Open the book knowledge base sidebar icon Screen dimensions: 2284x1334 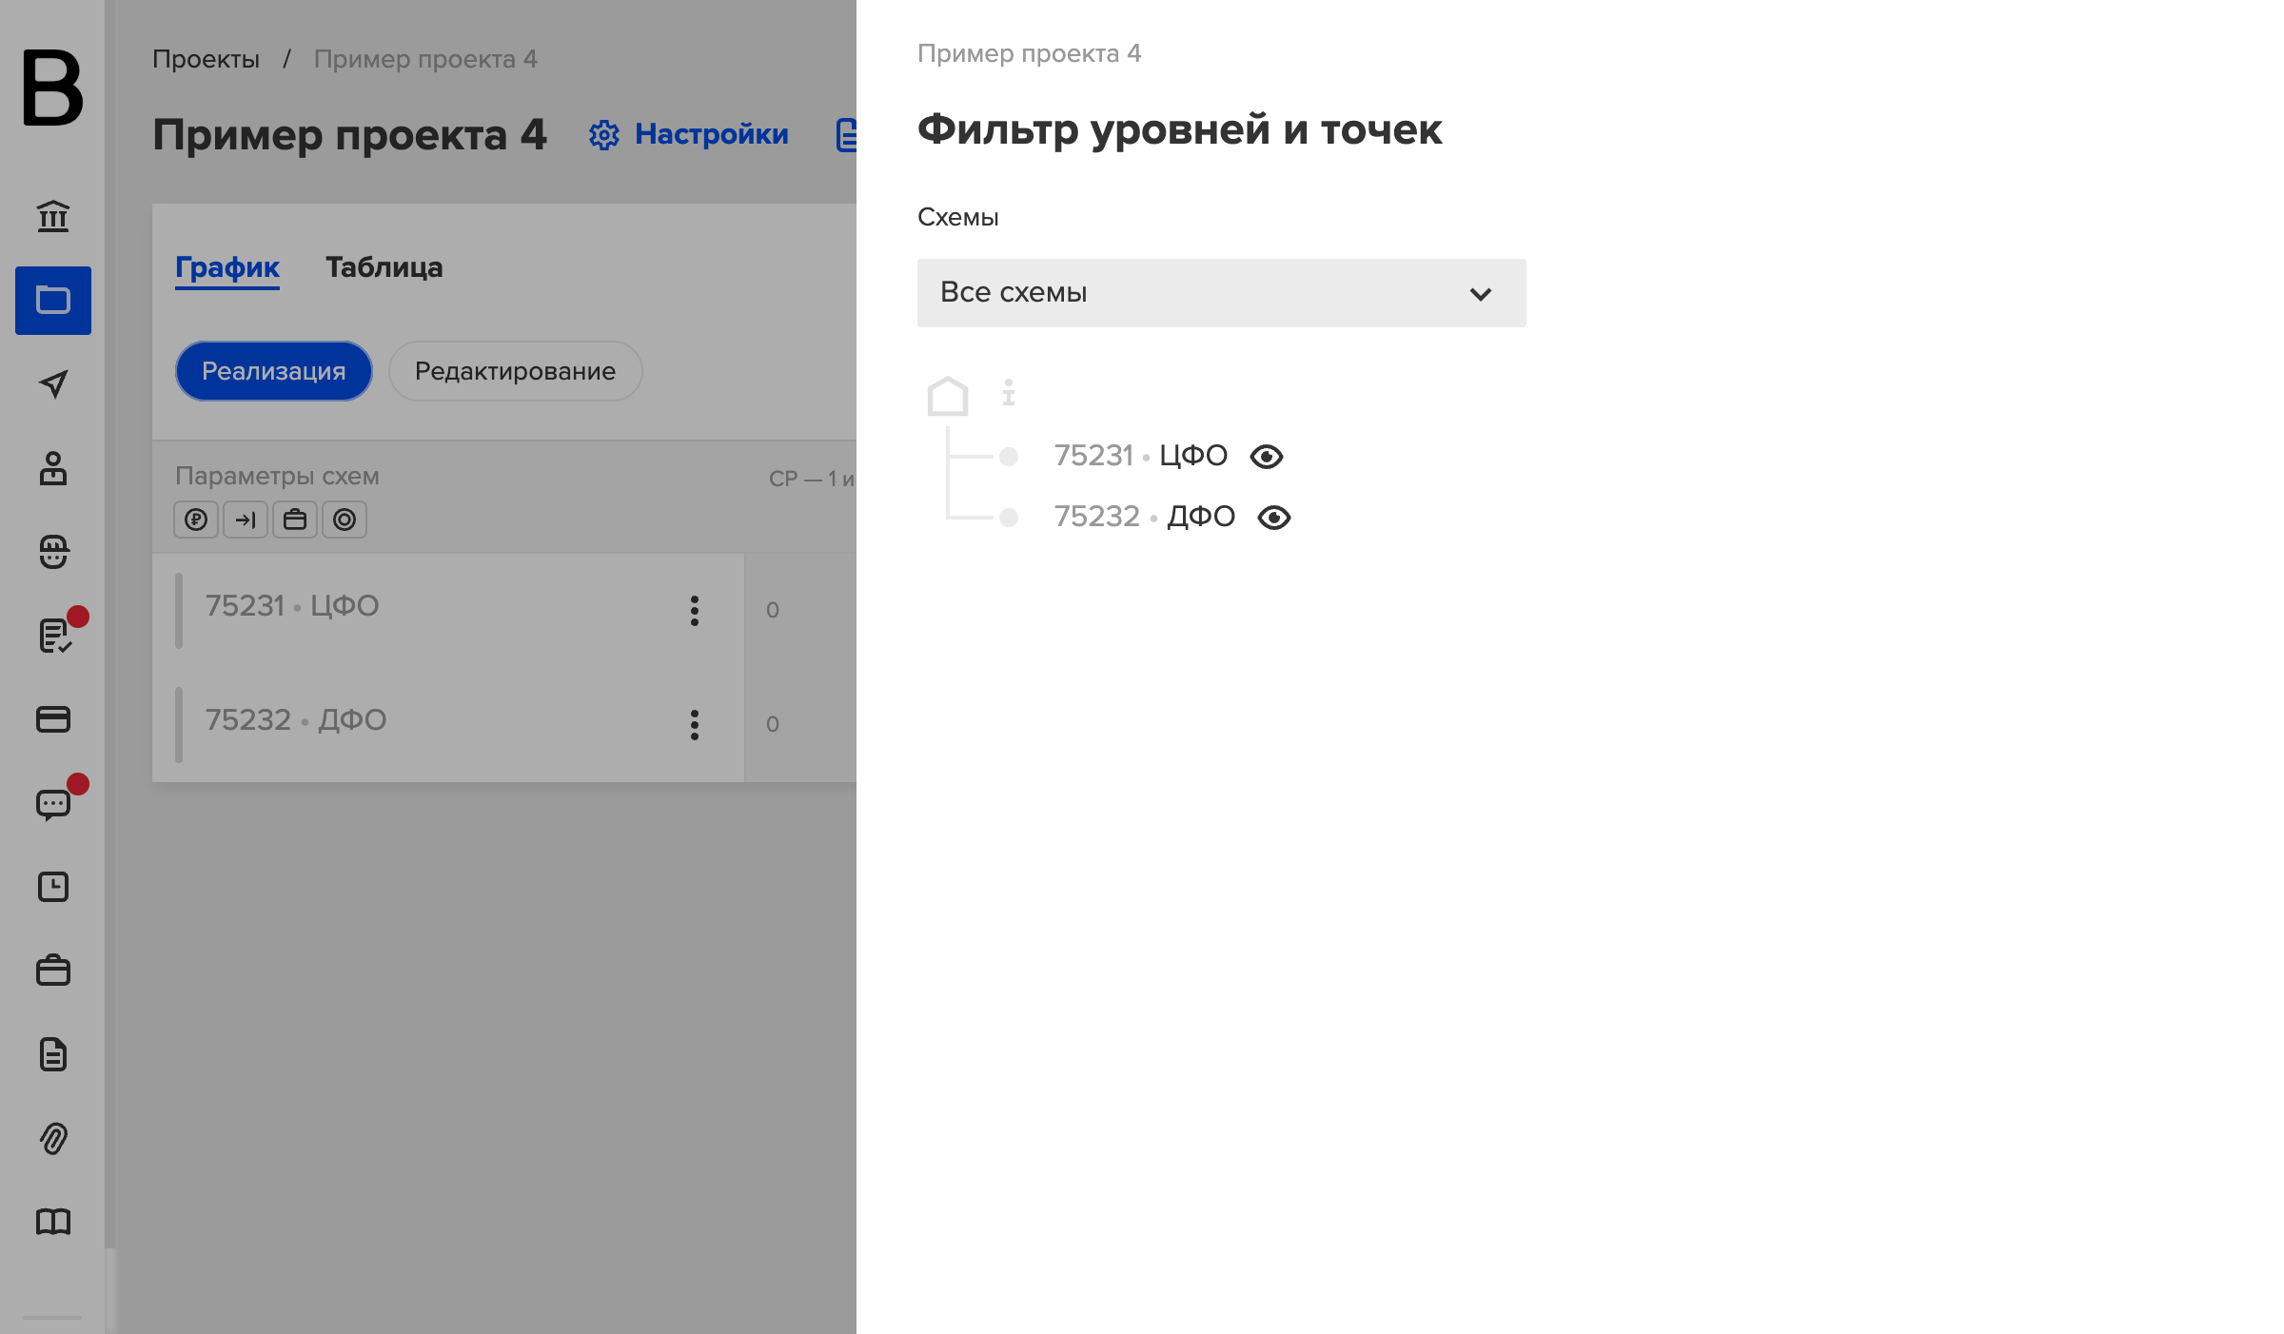53,1222
